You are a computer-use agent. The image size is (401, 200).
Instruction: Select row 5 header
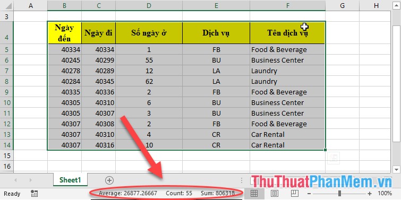[x=7, y=49]
